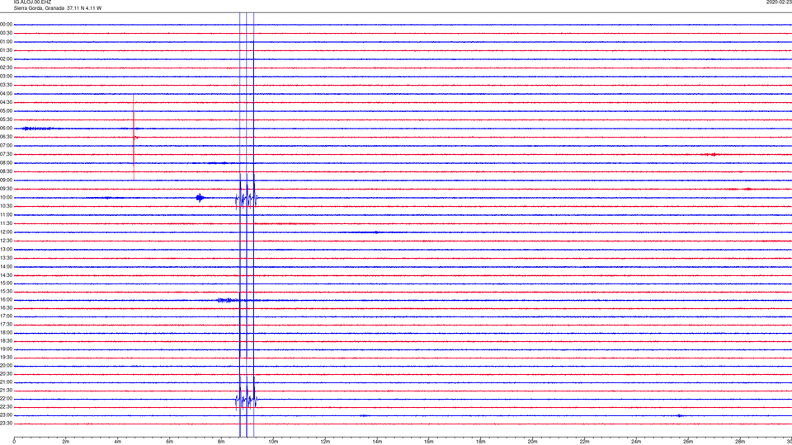Click the small event on 08:00 trace near 8m
Image resolution: width=792 pixels, height=445 pixels.
[x=218, y=163]
